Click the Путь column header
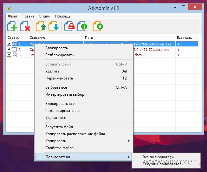The width and height of the screenshot is (207, 172). (129, 38)
